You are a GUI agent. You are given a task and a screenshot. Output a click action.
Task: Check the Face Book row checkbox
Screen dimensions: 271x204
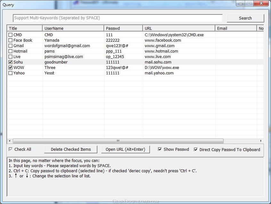click(10, 40)
